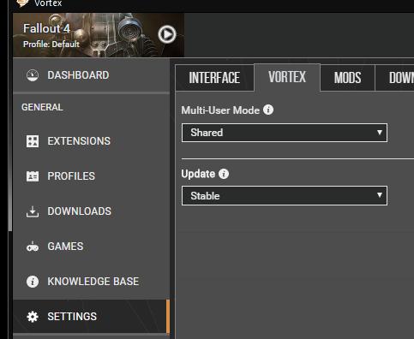Click the Dashboard gauge icon

pyautogui.click(x=33, y=75)
